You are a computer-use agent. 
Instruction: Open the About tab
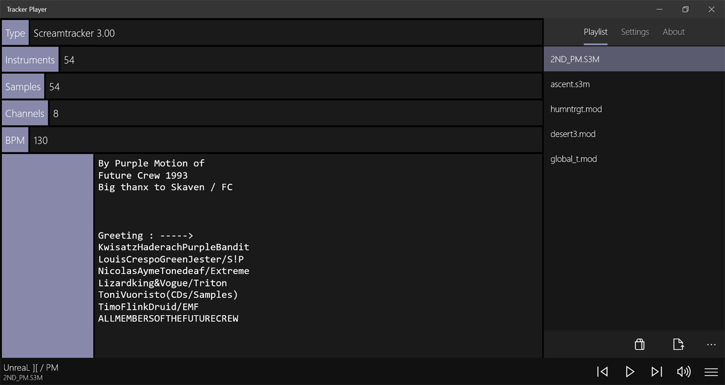pos(673,32)
